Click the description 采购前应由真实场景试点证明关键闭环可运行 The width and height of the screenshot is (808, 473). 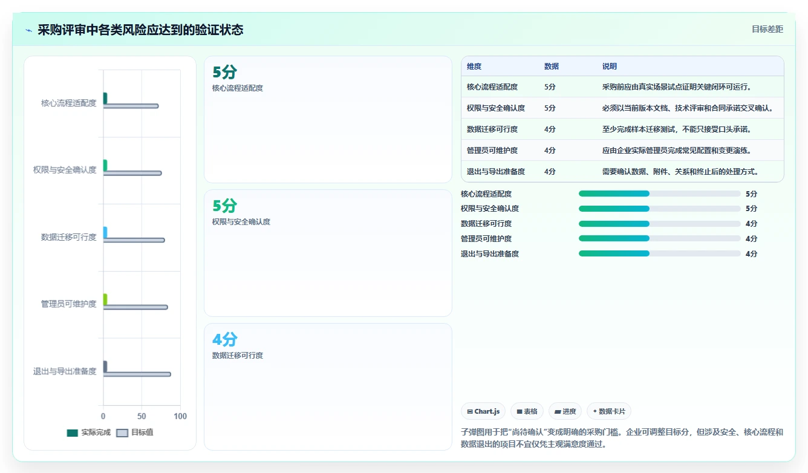coord(677,87)
